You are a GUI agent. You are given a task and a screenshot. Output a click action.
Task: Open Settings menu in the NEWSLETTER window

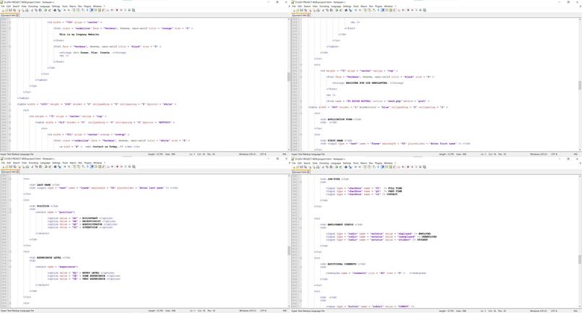point(347,7)
